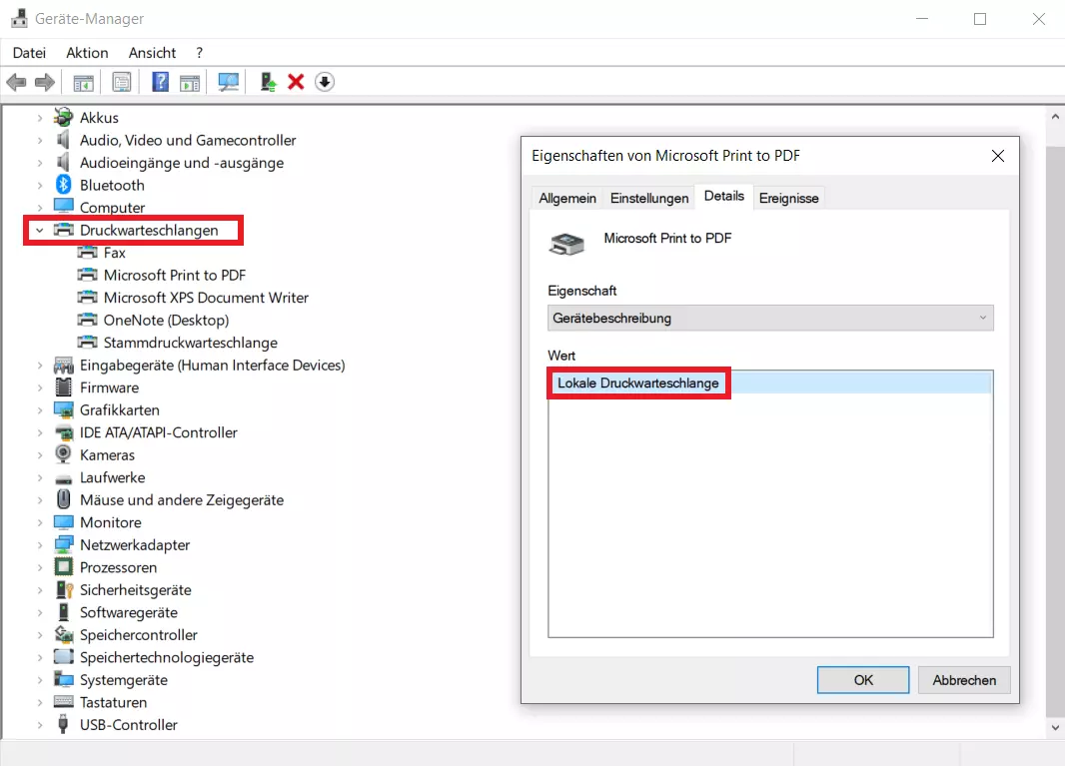
Task: Expand the Speichercontroller node
Action: [x=39, y=635]
